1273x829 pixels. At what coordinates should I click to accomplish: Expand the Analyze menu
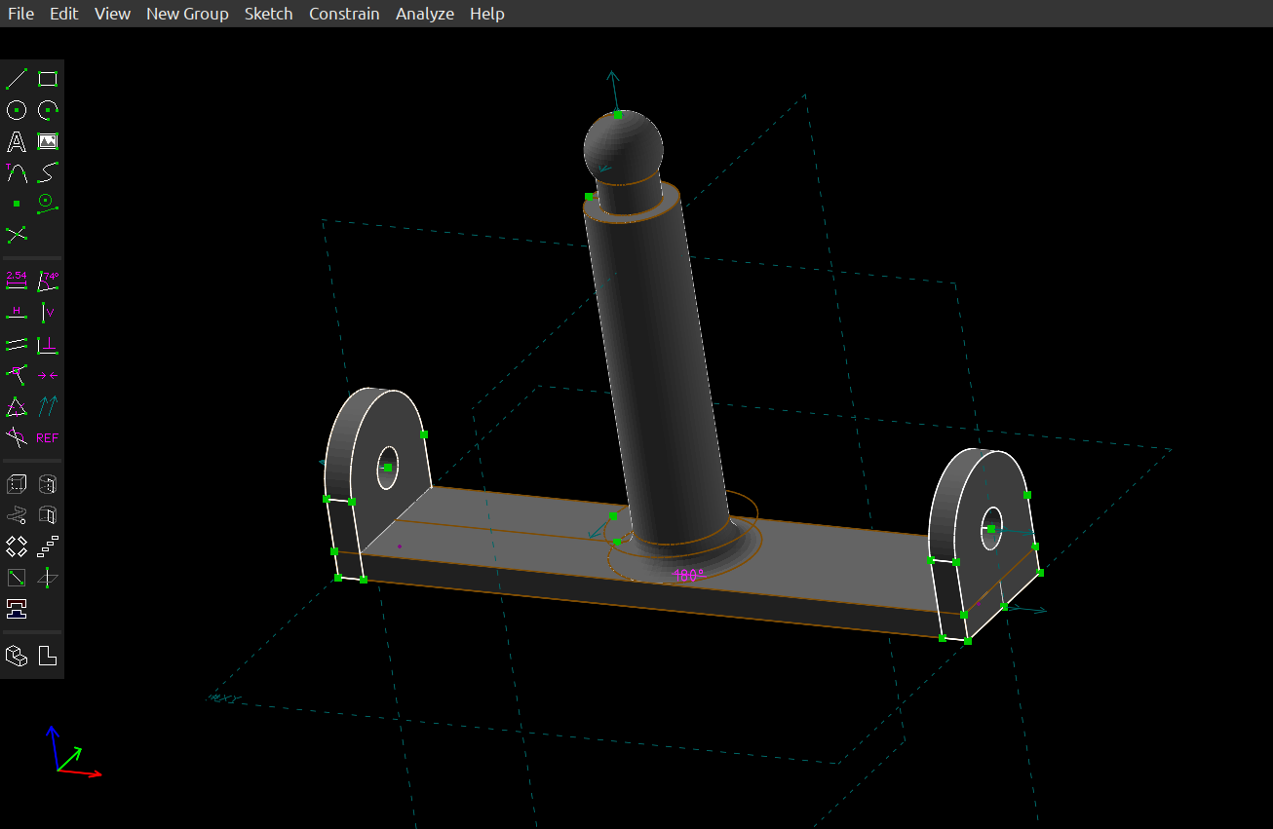click(424, 14)
